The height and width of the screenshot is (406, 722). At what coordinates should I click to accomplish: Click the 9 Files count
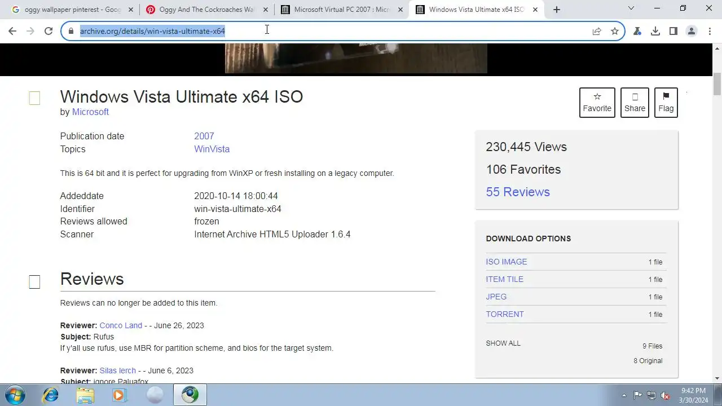point(653,346)
